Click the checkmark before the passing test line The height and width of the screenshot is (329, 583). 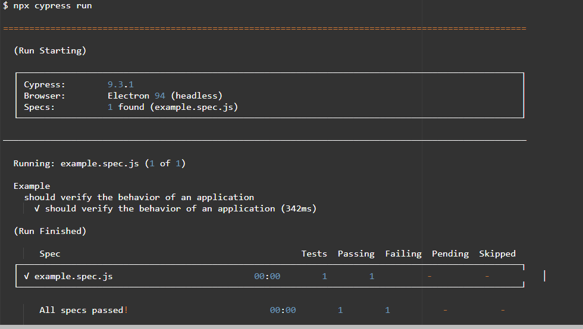coord(37,209)
